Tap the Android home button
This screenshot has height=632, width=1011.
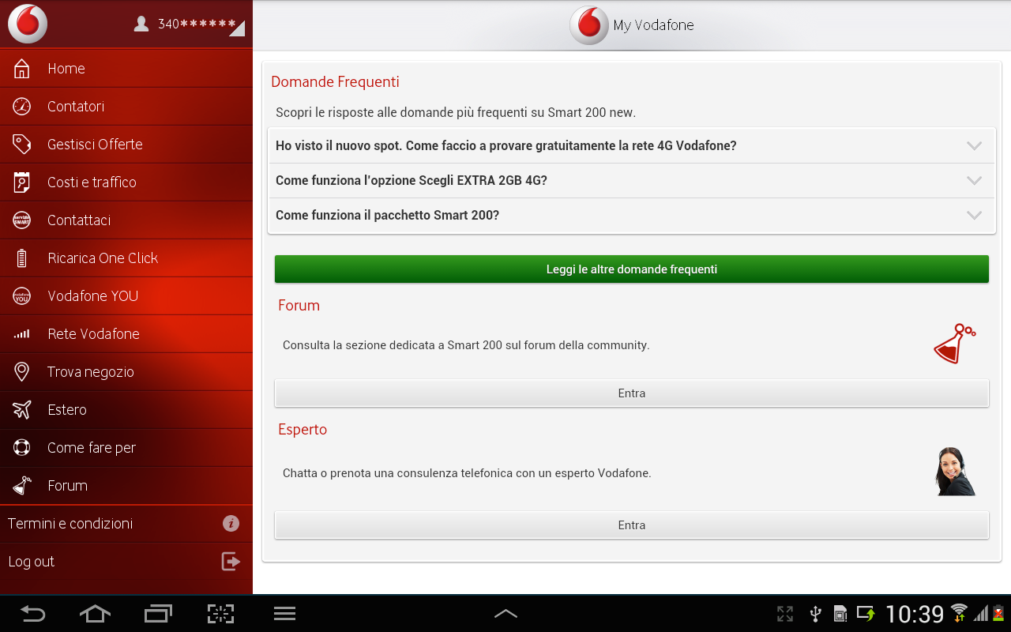(95, 614)
